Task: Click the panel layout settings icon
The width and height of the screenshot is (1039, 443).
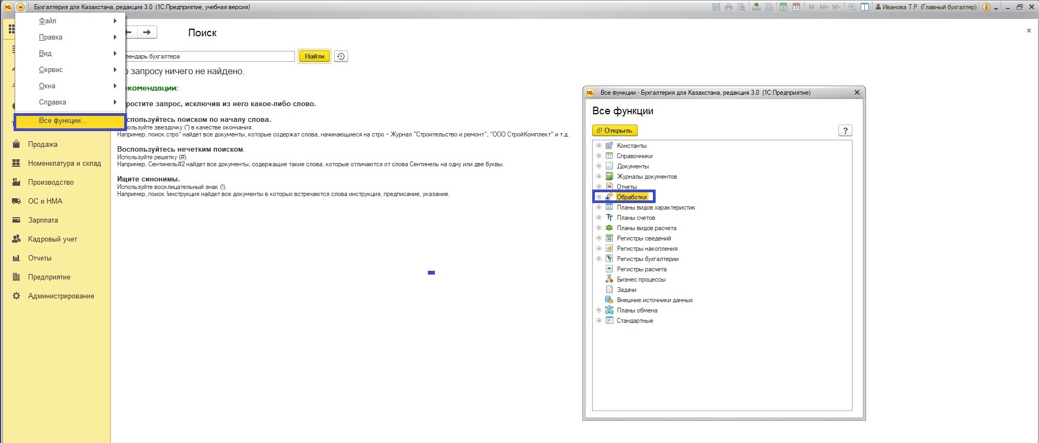Action: click(x=865, y=7)
